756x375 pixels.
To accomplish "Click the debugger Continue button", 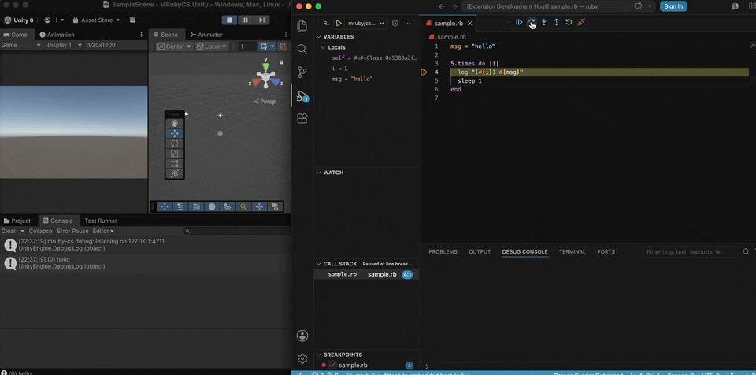I will (519, 22).
